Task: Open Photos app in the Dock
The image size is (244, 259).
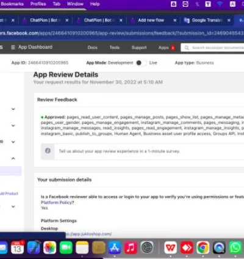Action: (49, 247)
